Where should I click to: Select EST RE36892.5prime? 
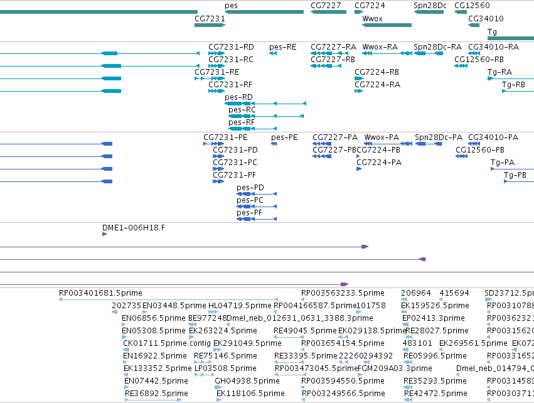153,400
